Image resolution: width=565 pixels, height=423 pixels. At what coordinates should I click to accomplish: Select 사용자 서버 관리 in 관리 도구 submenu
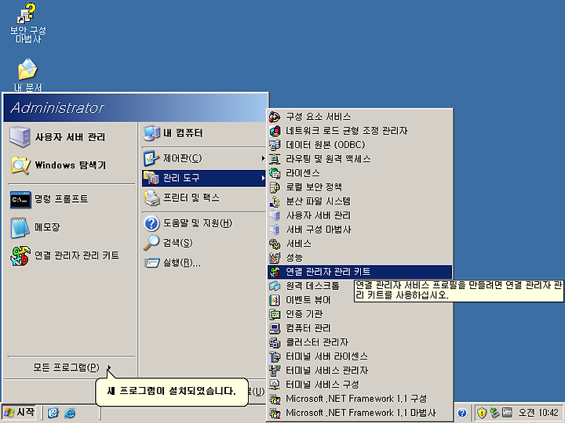[359, 215]
